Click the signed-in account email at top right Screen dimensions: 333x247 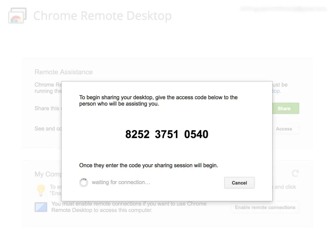coord(283,9)
